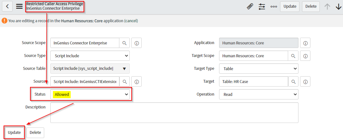Search the Target Scope lookup icon

293,56
